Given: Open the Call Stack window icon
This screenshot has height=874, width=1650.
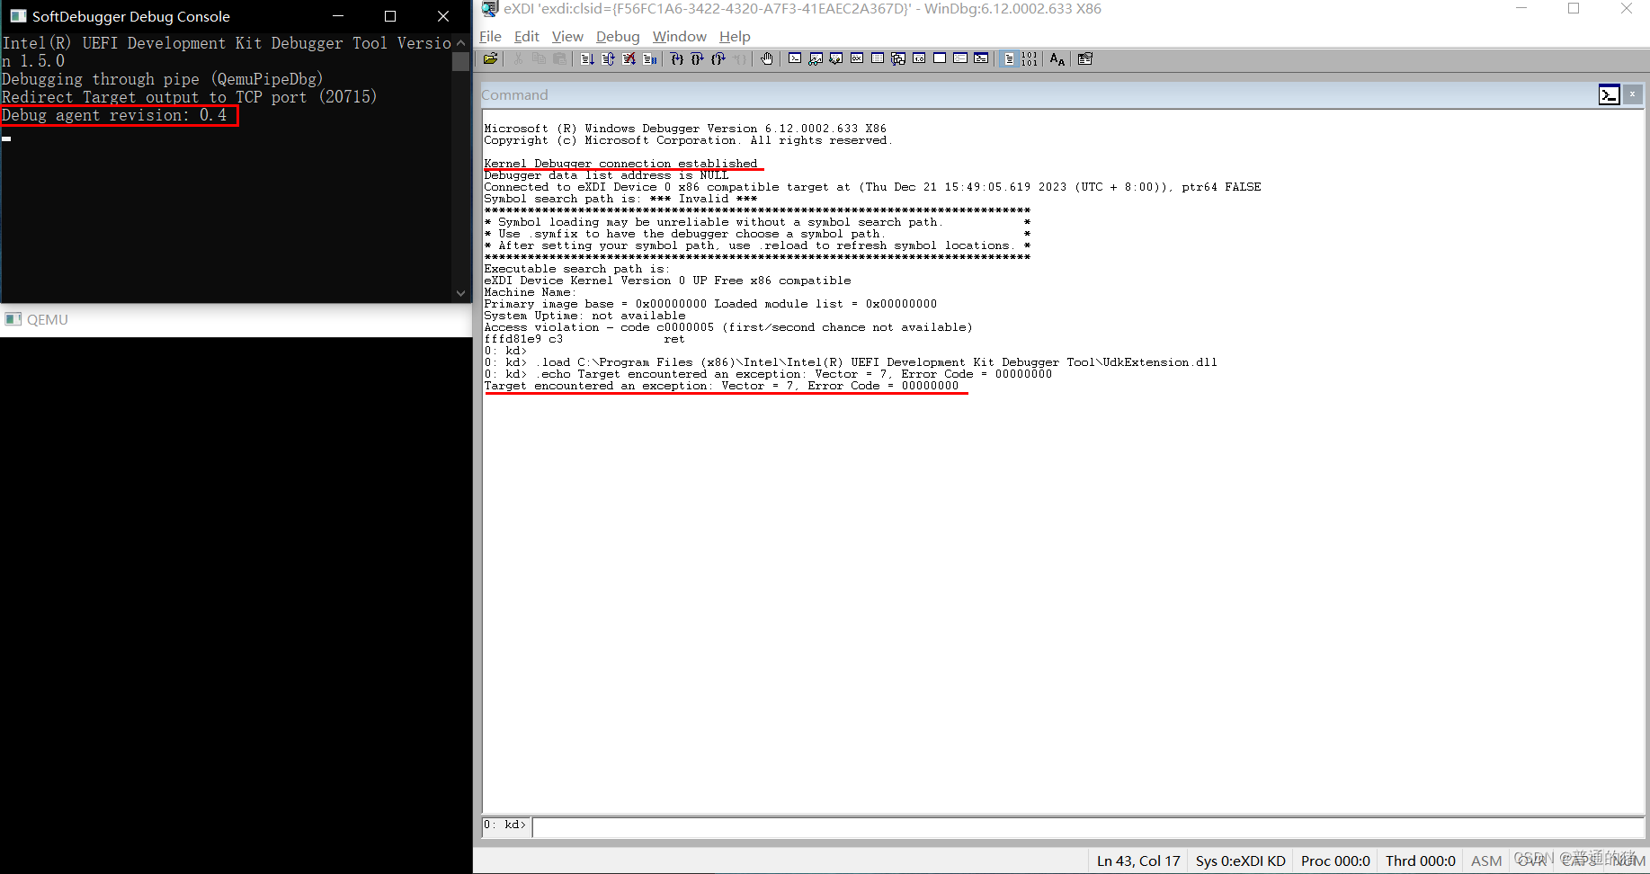Looking at the screenshot, I should [898, 58].
